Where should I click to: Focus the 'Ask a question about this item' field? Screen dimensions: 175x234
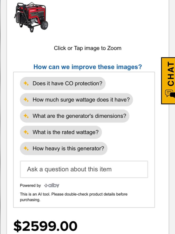point(84,169)
